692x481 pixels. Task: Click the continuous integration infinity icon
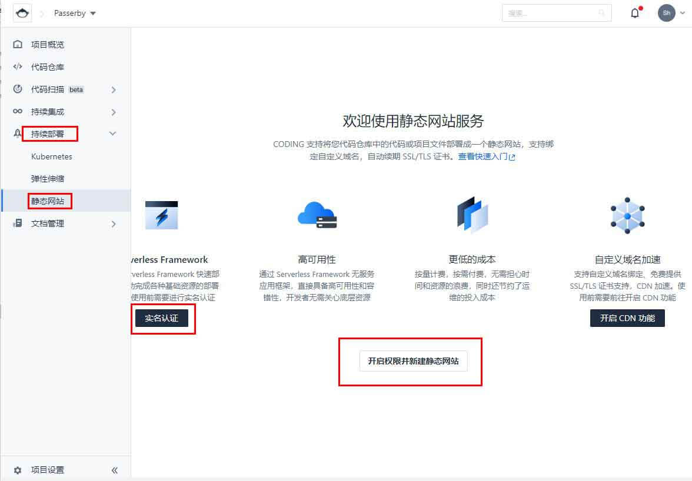(x=18, y=112)
